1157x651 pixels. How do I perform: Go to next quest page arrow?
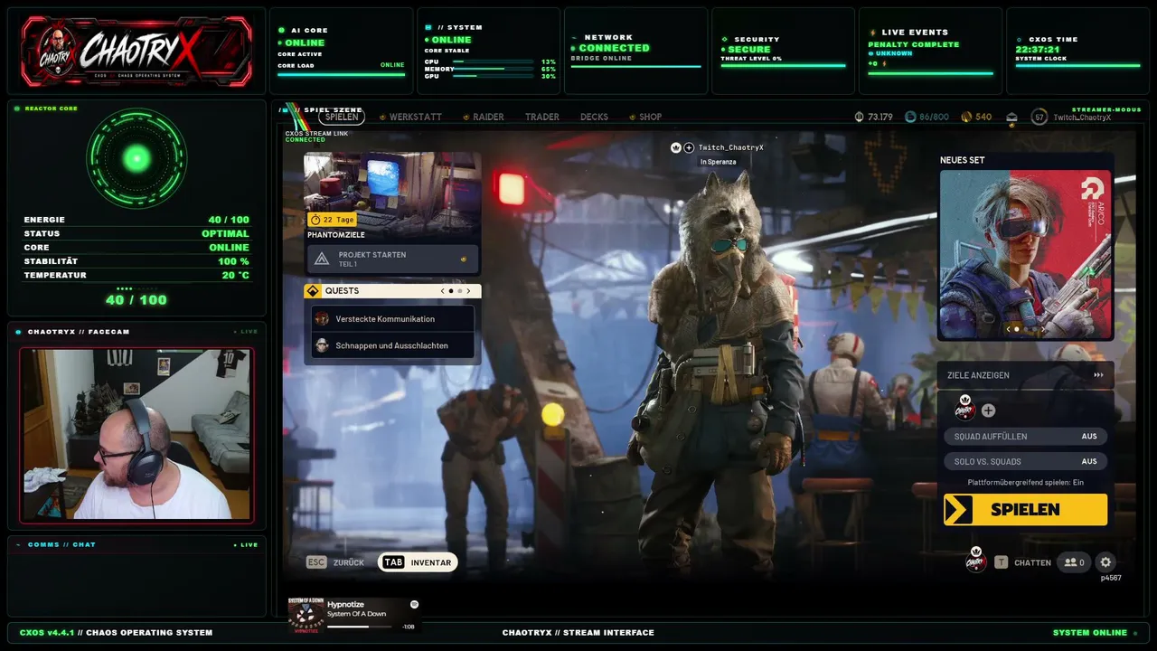pyautogui.click(x=468, y=291)
